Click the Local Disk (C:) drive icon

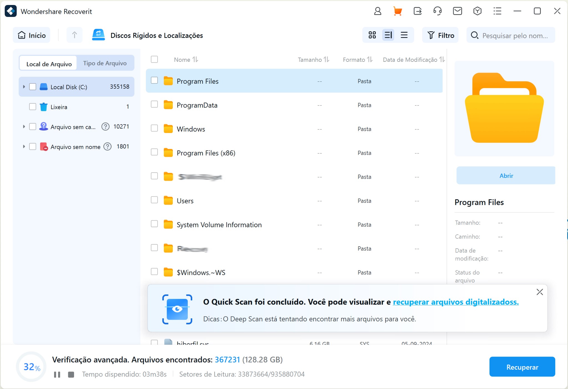(x=44, y=87)
